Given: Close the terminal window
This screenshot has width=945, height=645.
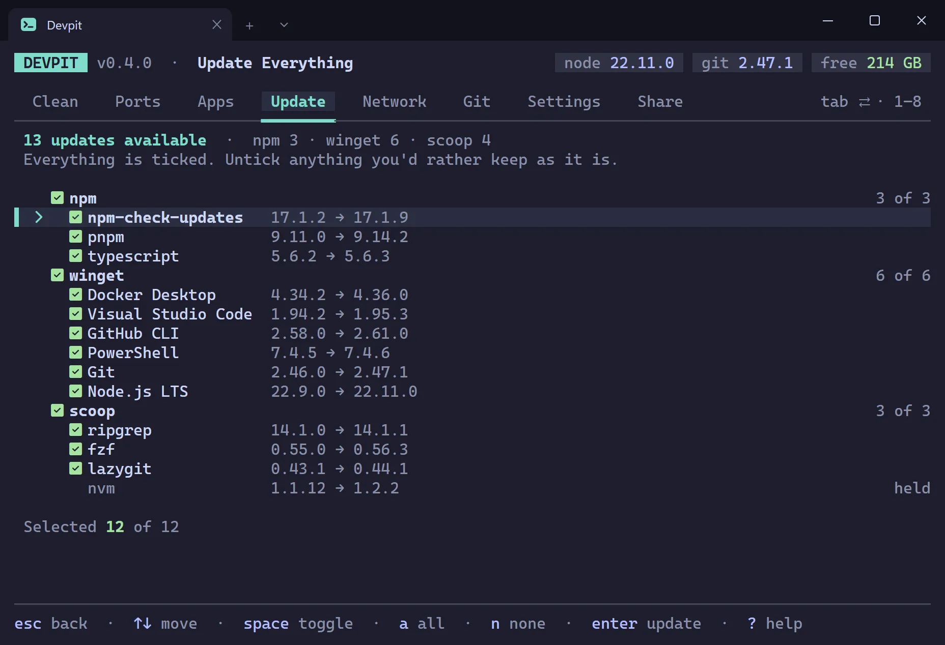Looking at the screenshot, I should 922,21.
